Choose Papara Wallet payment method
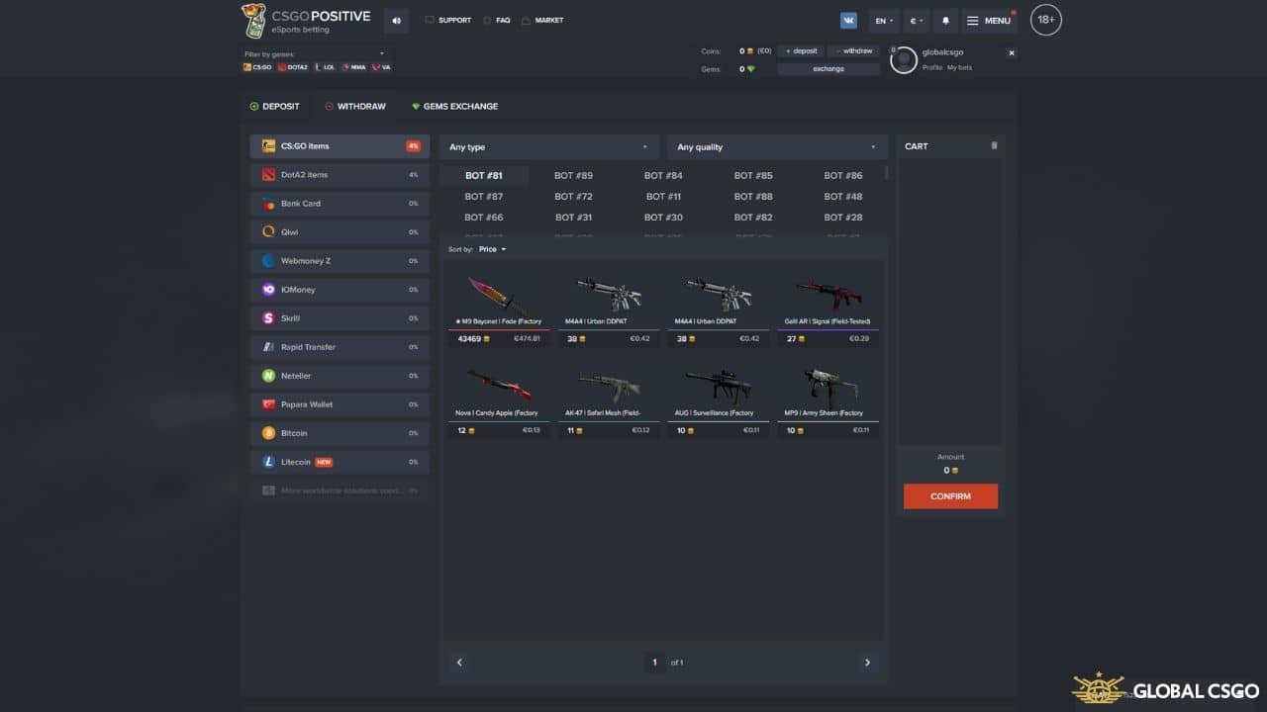 coord(340,404)
